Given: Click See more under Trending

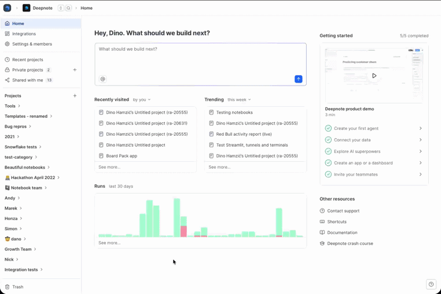Looking at the screenshot, I should [x=219, y=167].
